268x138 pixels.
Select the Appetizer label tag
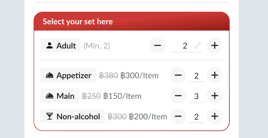point(69,75)
